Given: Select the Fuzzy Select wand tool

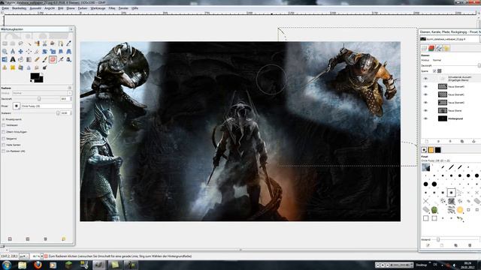Looking at the screenshot, I should point(29,43).
